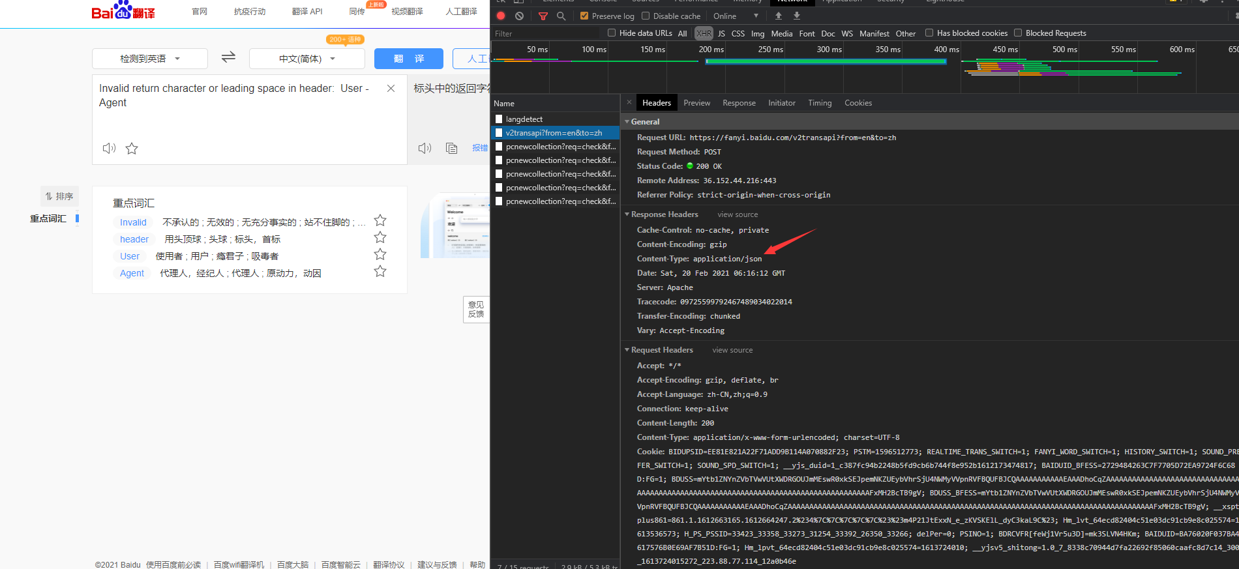
Task: Filter by WS requests
Action: tap(847, 33)
